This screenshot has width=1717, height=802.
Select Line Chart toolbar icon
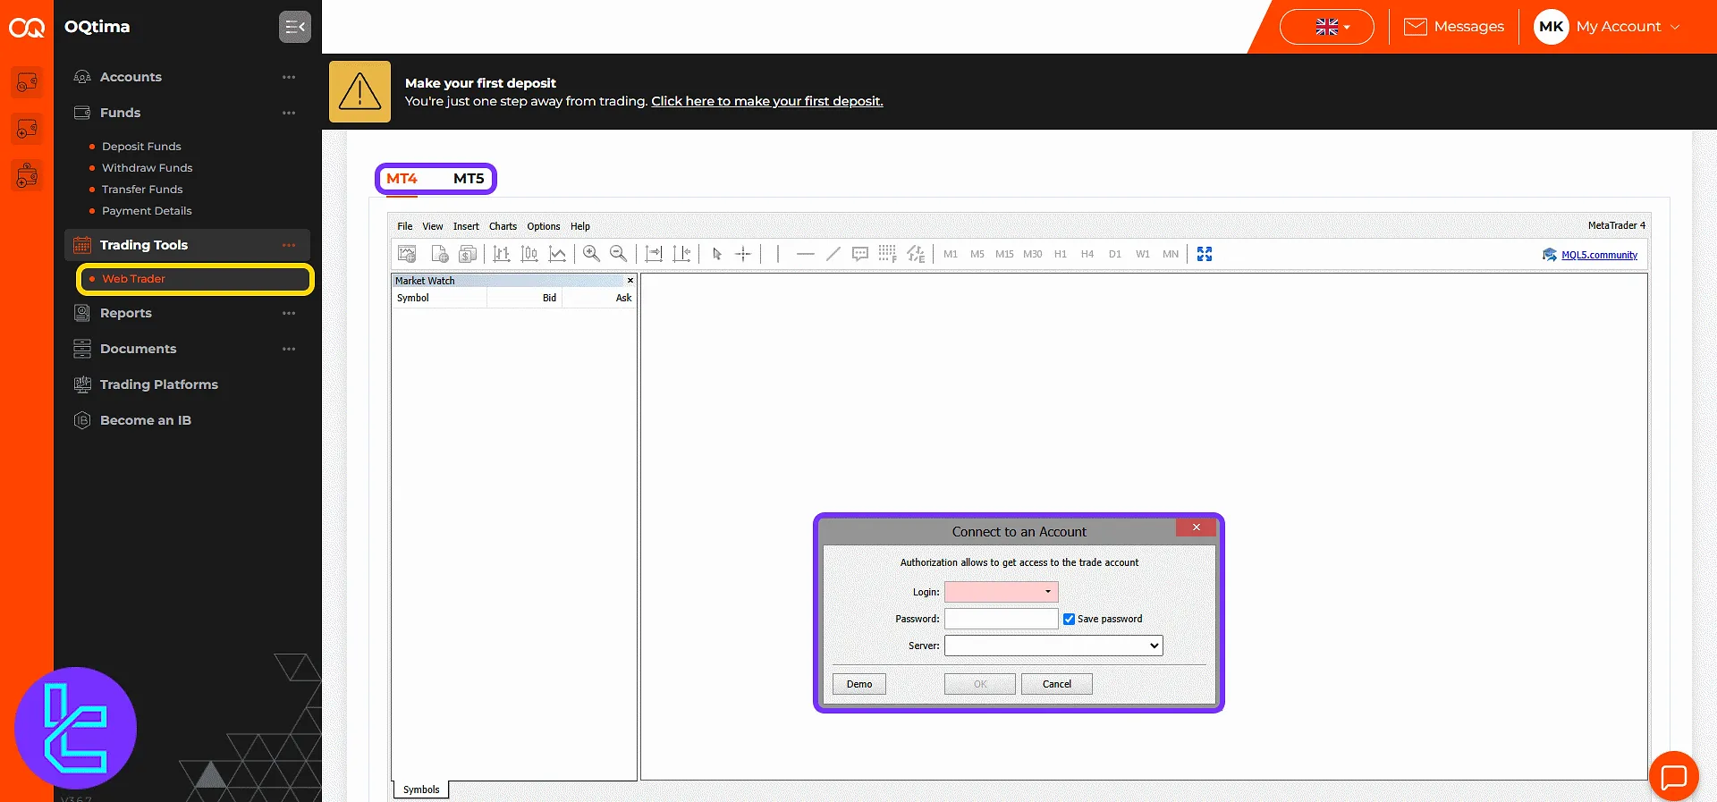(557, 254)
